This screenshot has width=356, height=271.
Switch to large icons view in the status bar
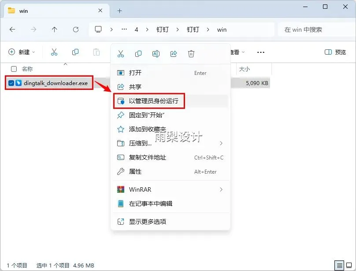click(x=349, y=265)
